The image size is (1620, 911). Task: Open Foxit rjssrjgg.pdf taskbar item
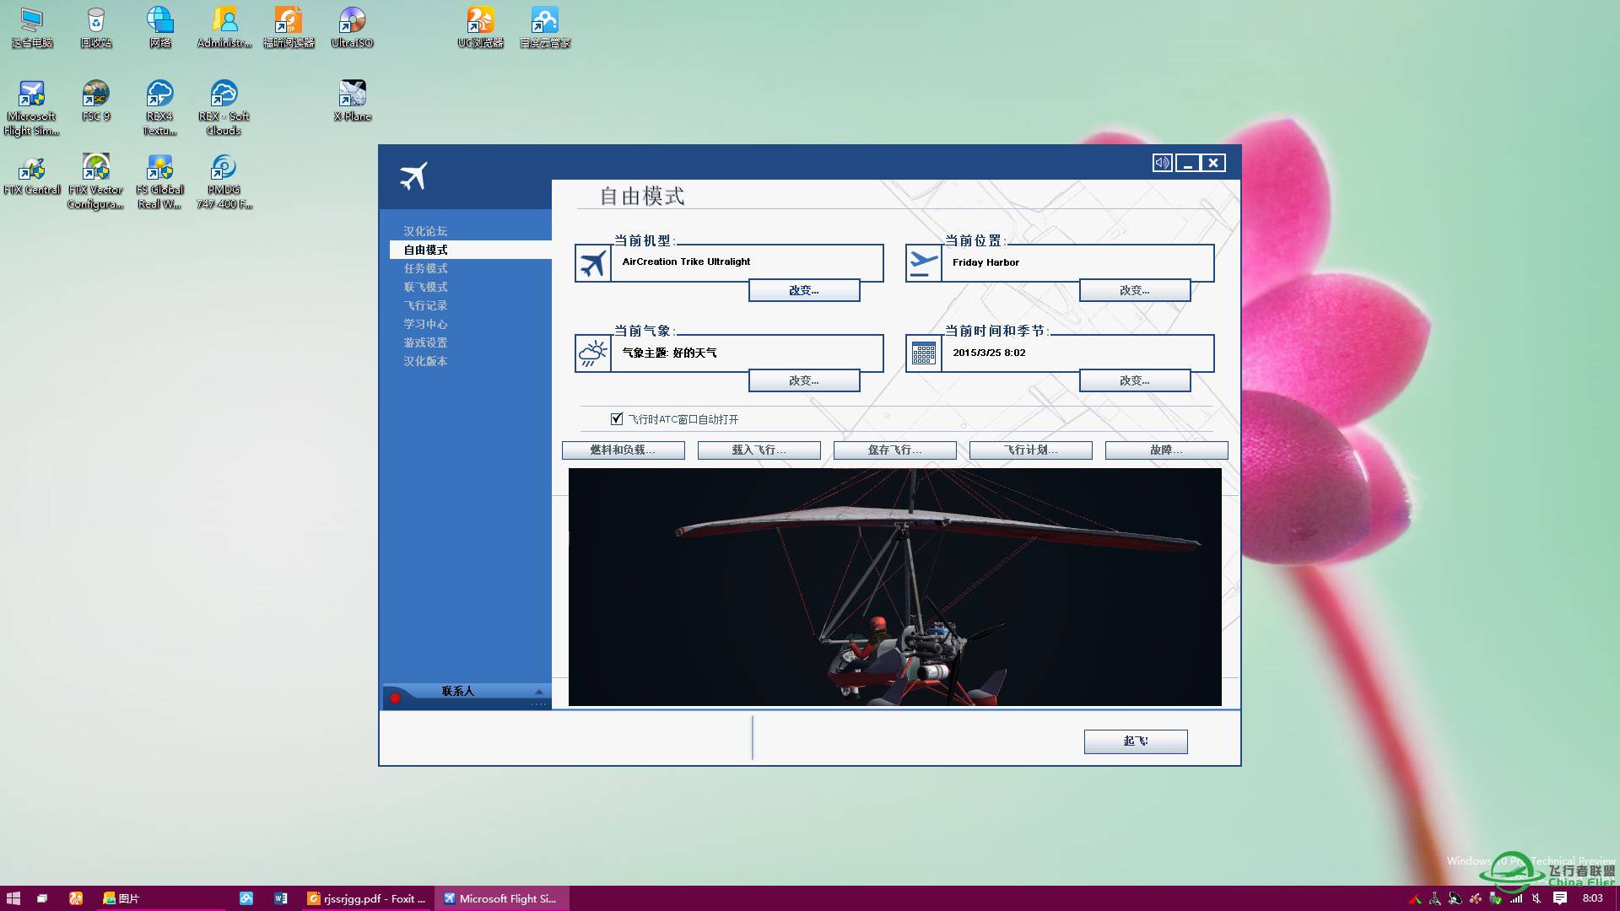tap(367, 898)
